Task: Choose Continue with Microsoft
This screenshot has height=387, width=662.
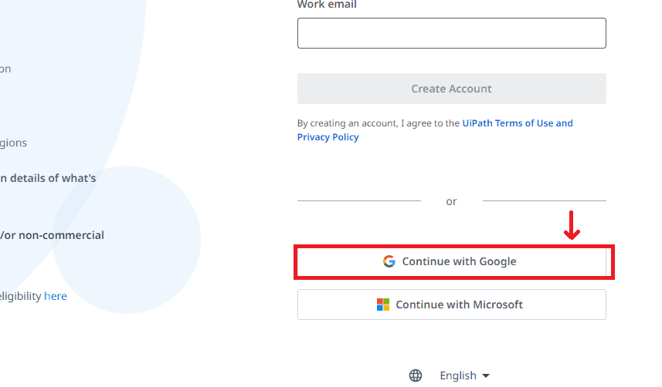Action: click(x=459, y=305)
